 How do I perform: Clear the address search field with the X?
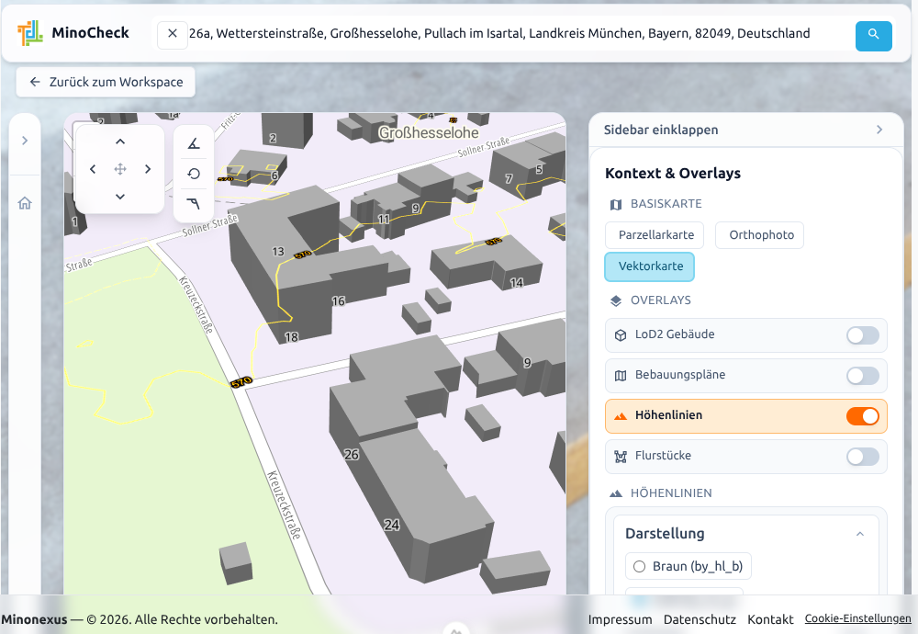click(172, 34)
